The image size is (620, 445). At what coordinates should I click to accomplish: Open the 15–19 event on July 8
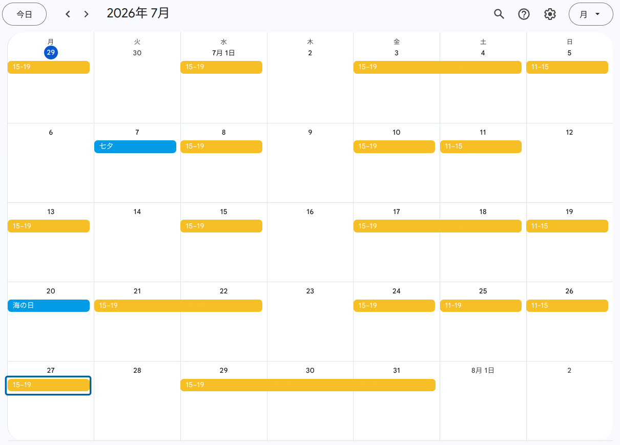(x=221, y=146)
